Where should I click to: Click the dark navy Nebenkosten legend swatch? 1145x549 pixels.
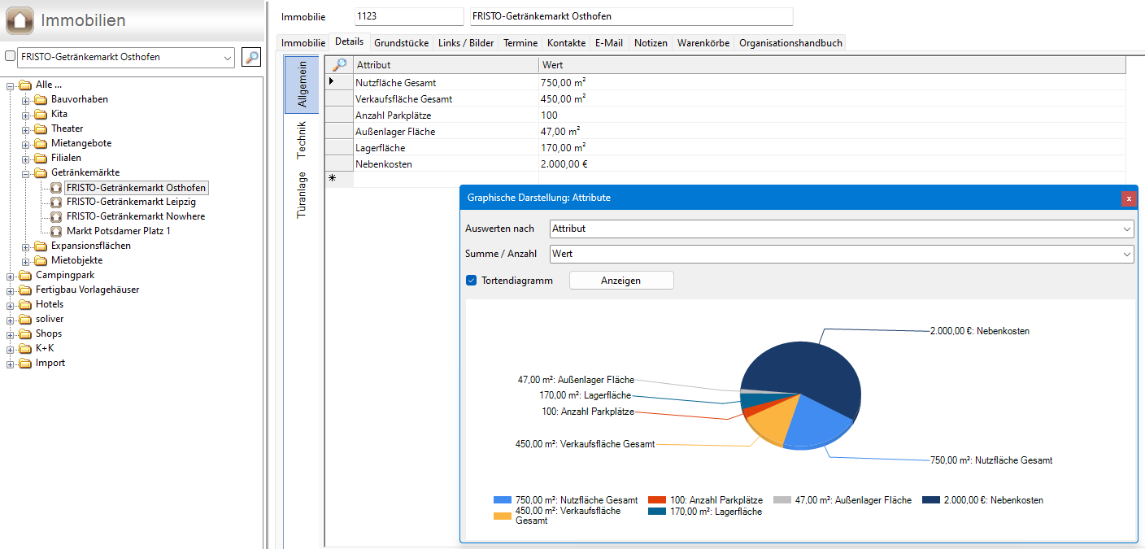(x=931, y=500)
